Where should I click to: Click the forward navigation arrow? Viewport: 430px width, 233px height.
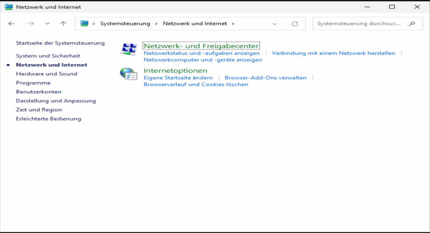pos(31,23)
